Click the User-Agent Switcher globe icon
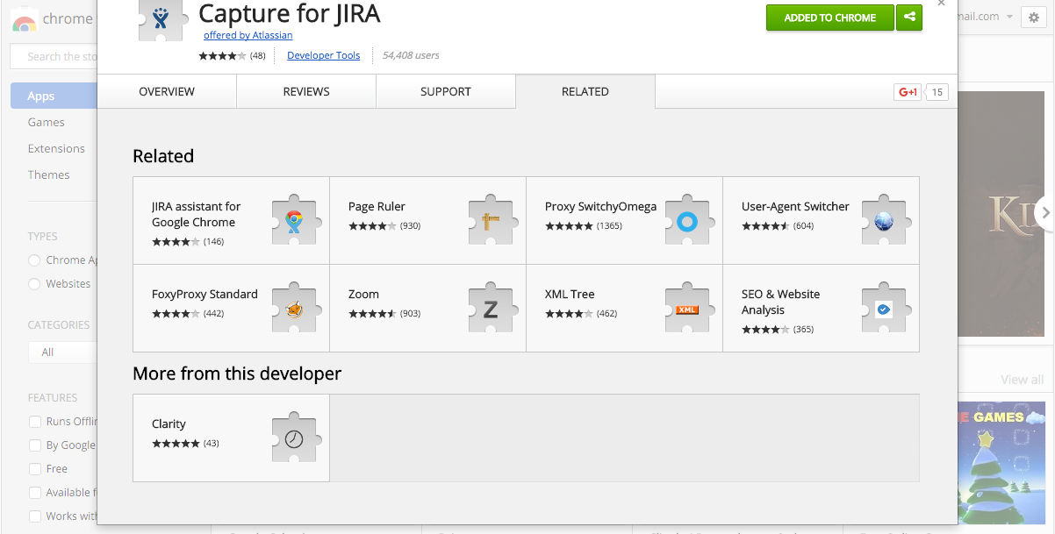This screenshot has width=1055, height=534. pyautogui.click(x=883, y=221)
